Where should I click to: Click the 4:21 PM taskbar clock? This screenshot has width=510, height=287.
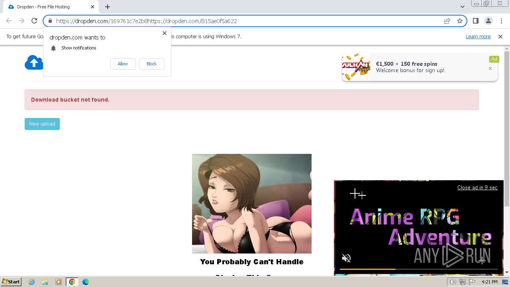pos(489,282)
